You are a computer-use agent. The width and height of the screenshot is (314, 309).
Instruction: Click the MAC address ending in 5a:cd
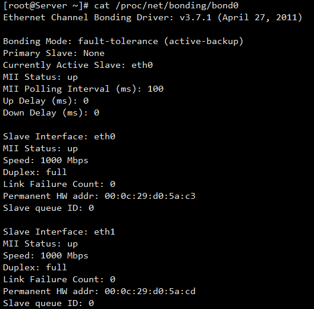click(x=150, y=291)
